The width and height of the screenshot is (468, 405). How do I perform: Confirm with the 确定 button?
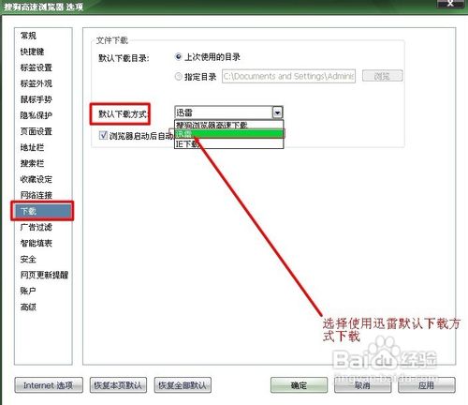(x=299, y=385)
